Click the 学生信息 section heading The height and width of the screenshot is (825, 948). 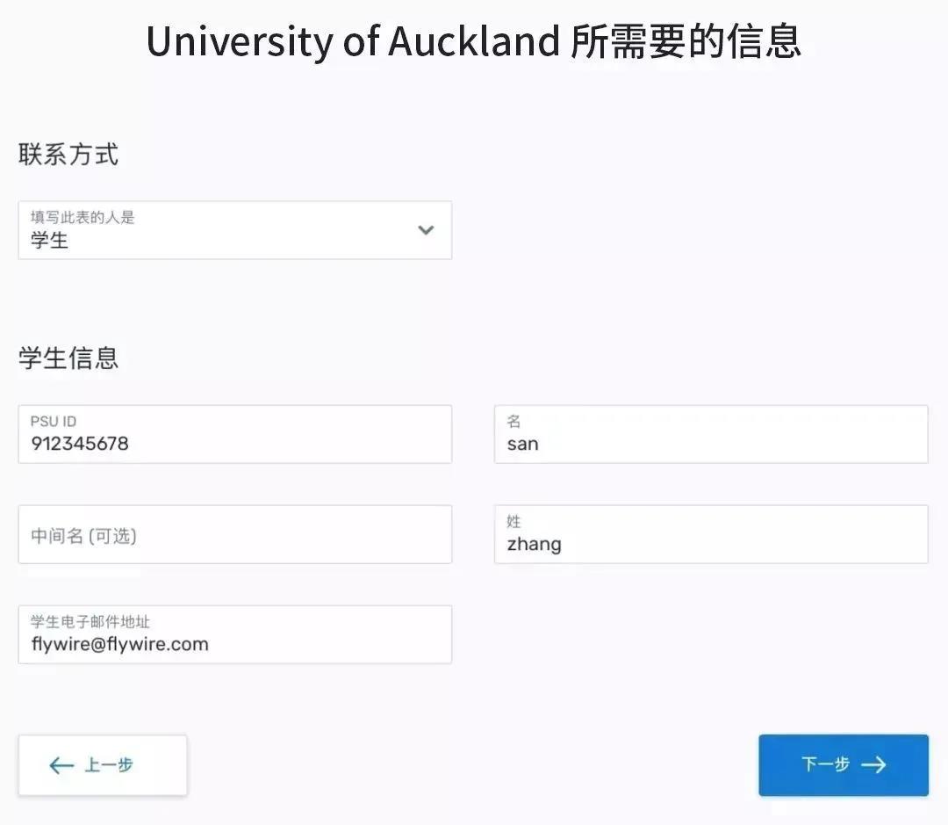68,358
